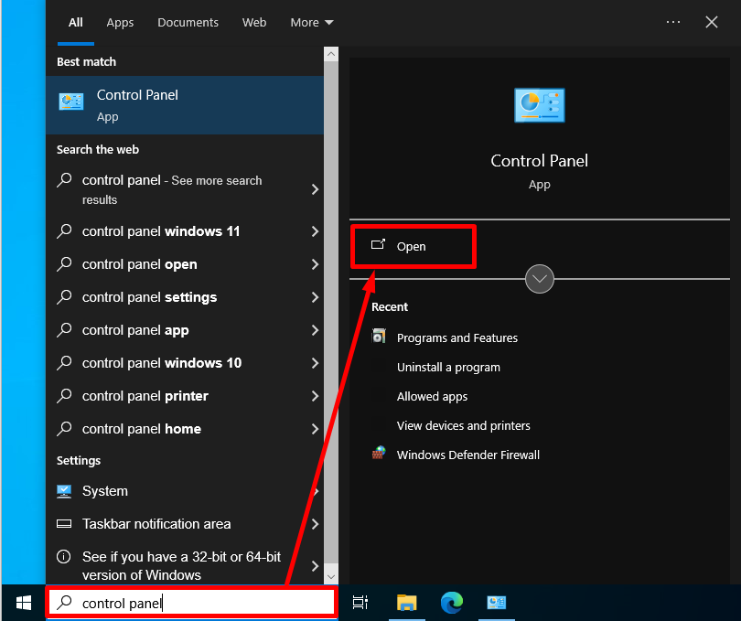Expand arrow for control panel settings
The height and width of the screenshot is (621, 741).
[315, 297]
